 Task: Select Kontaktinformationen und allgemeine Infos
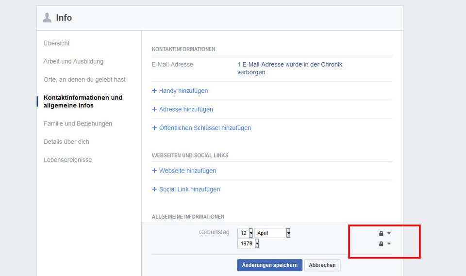83,102
